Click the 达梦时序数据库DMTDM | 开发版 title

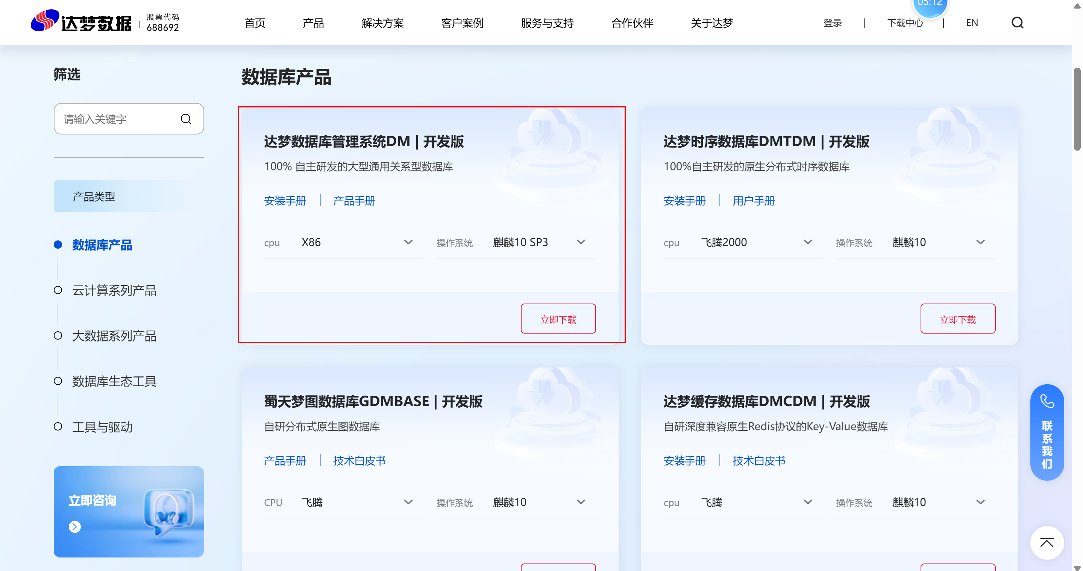click(x=766, y=142)
